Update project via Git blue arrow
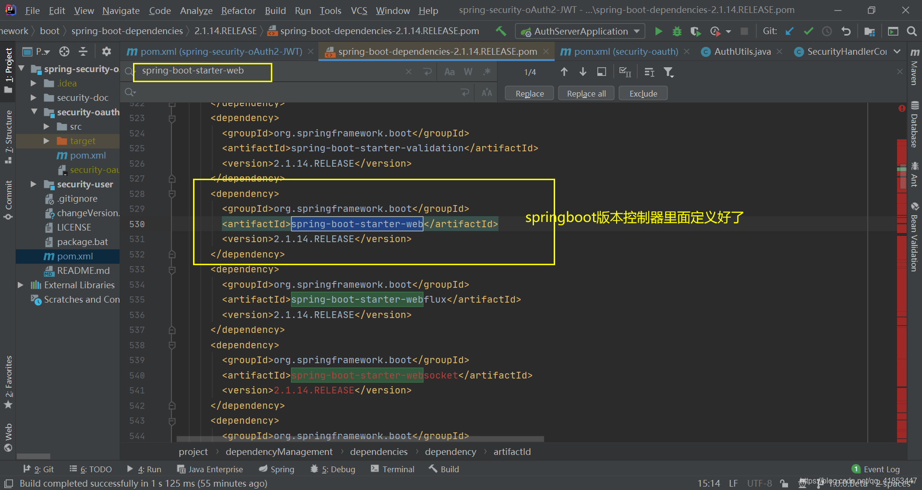The width and height of the screenshot is (922, 490). point(789,31)
